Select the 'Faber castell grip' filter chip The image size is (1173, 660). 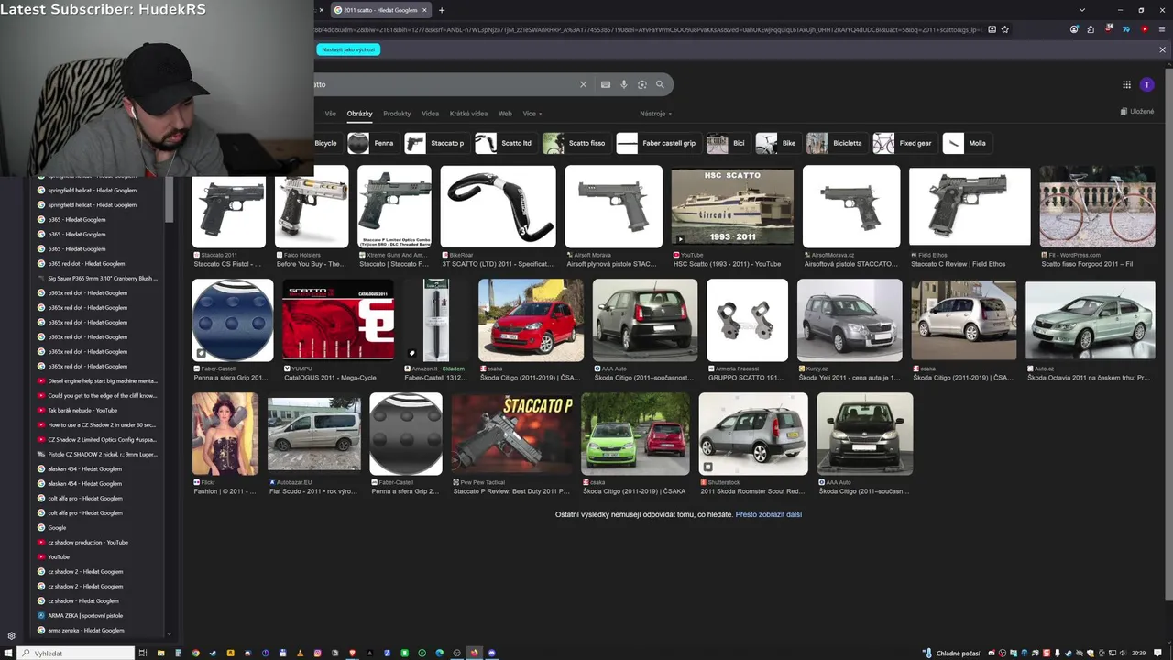coord(657,143)
